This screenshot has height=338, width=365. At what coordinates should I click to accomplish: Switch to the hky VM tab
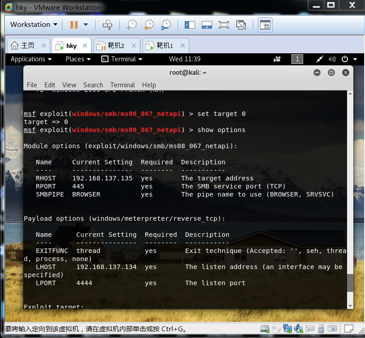[71, 46]
